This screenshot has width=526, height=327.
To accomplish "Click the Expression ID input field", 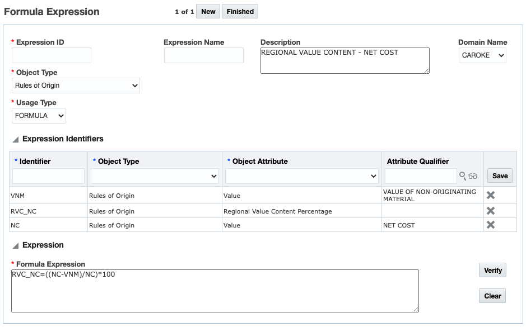I will (x=52, y=55).
